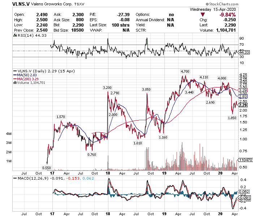Click the 3.200 spike price label

coord(107,87)
